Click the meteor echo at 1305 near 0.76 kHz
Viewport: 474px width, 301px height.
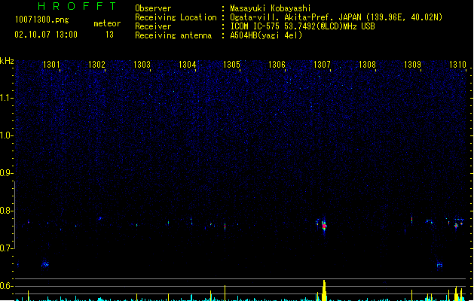225,227
